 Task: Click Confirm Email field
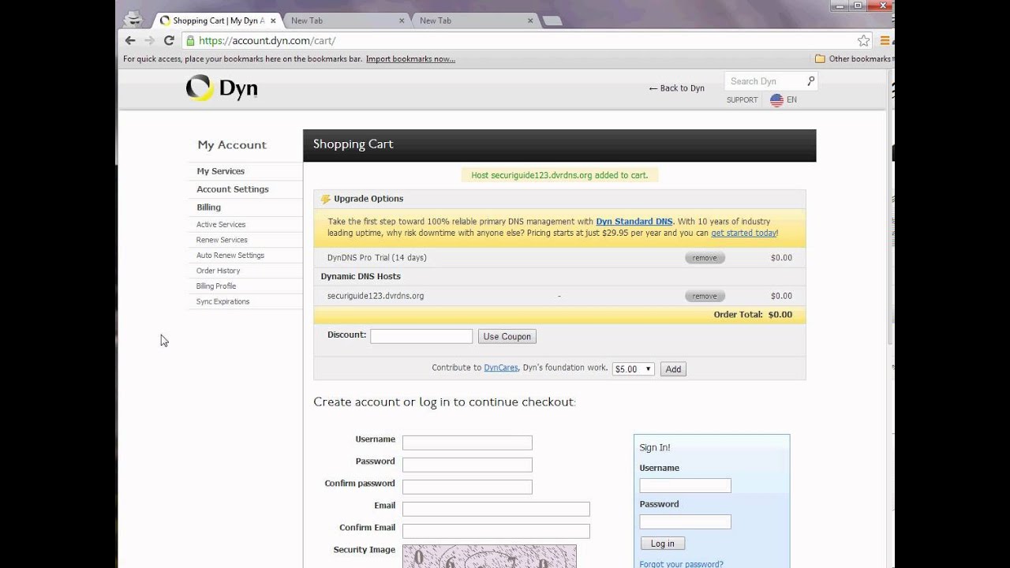tap(496, 531)
